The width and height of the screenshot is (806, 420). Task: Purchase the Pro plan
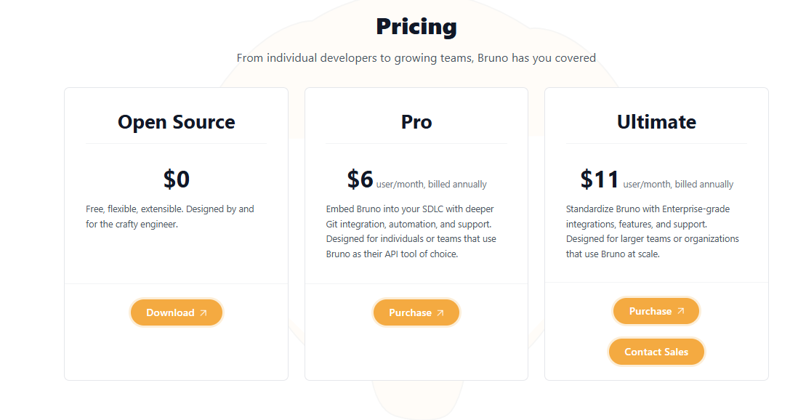(x=416, y=312)
